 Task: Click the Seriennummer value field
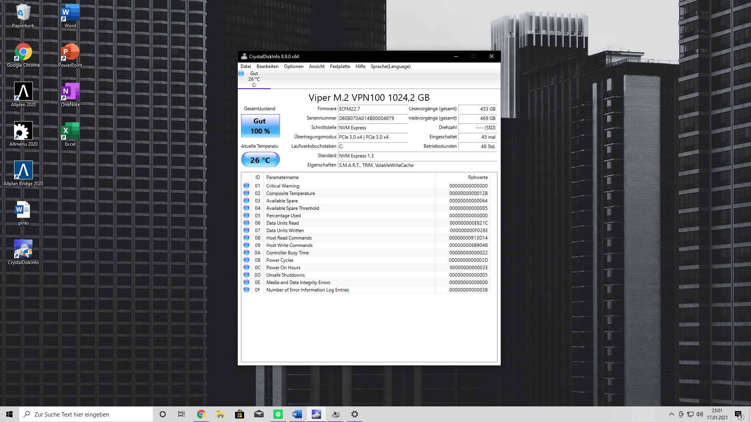tap(372, 118)
